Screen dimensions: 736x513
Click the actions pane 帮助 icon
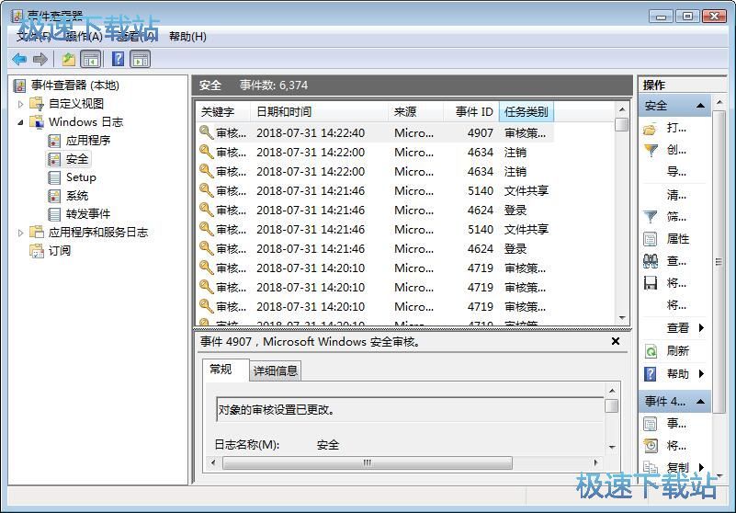[x=651, y=374]
